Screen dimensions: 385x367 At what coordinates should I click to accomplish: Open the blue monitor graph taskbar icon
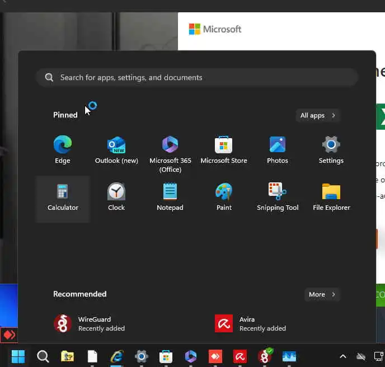pos(289,356)
